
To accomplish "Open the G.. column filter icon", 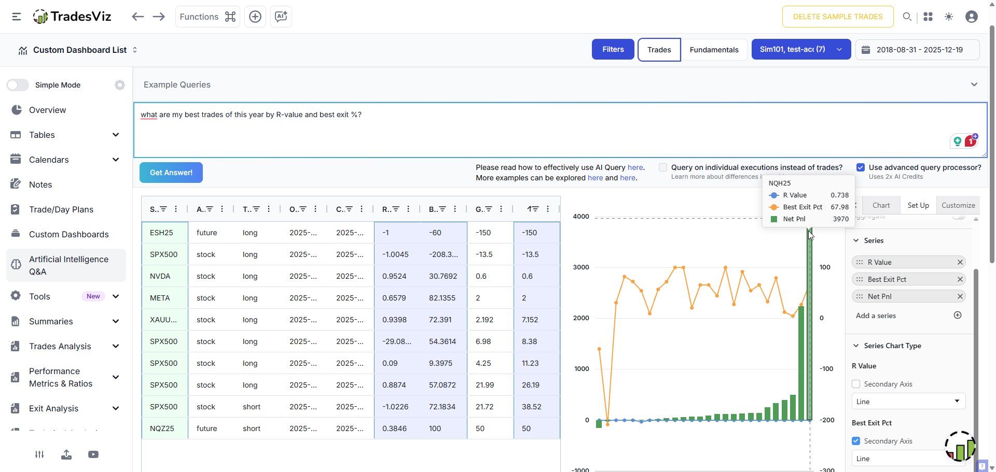I will click(489, 209).
